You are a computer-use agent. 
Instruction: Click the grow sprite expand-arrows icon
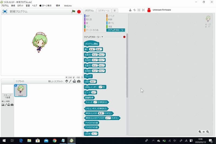pyautogui.click(x=139, y=10)
